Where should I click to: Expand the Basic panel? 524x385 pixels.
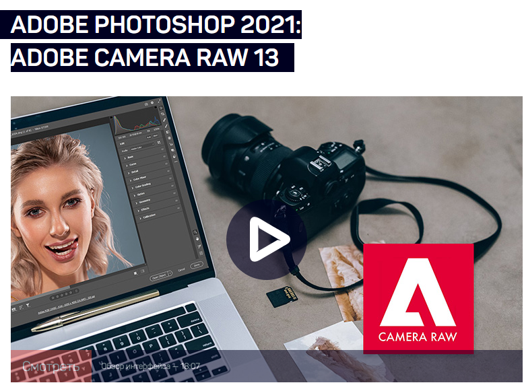tap(129, 157)
